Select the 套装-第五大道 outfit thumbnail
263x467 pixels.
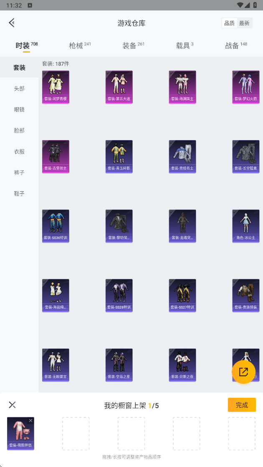click(x=119, y=87)
